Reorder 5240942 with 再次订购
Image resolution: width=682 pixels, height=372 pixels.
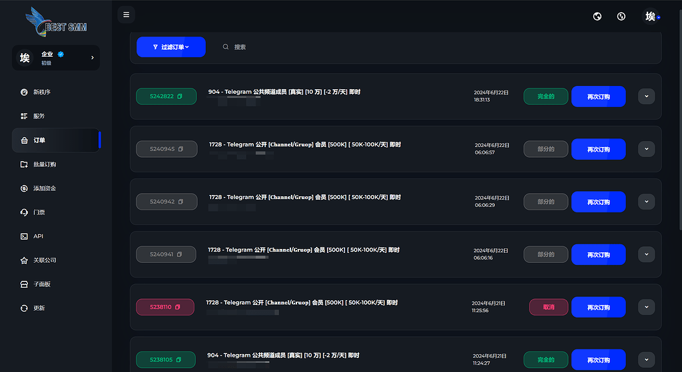(x=599, y=202)
